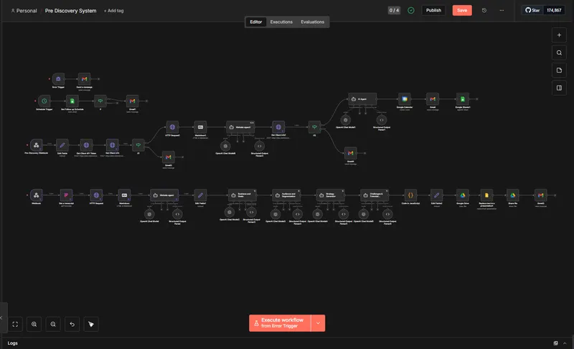Switch to the Evaluations tab

pos(312,22)
